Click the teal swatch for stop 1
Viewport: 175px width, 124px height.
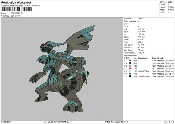130,61
